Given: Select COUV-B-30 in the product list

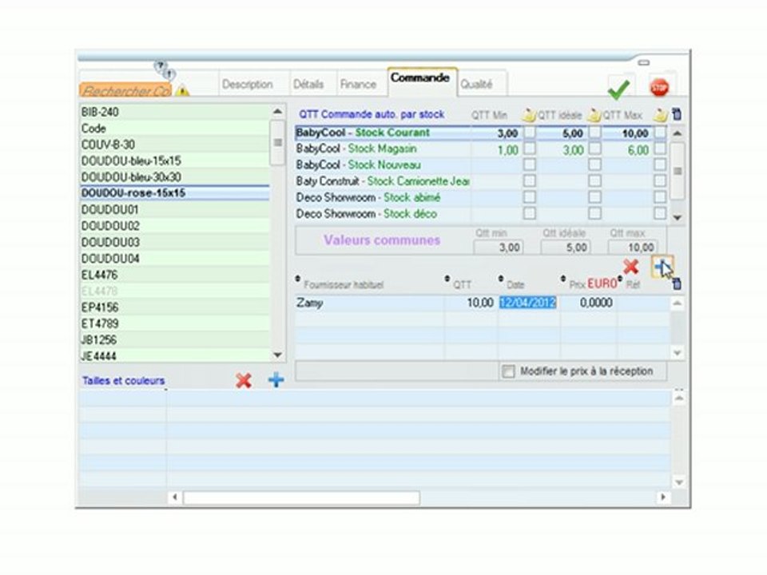Looking at the screenshot, I should [174, 145].
